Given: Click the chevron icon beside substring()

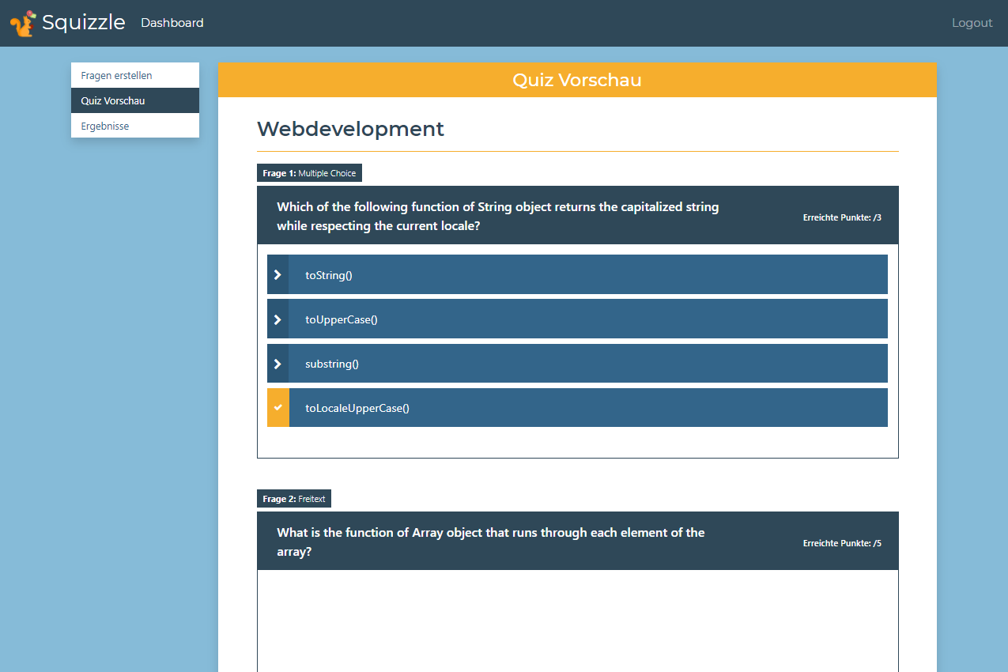Looking at the screenshot, I should pyautogui.click(x=277, y=364).
